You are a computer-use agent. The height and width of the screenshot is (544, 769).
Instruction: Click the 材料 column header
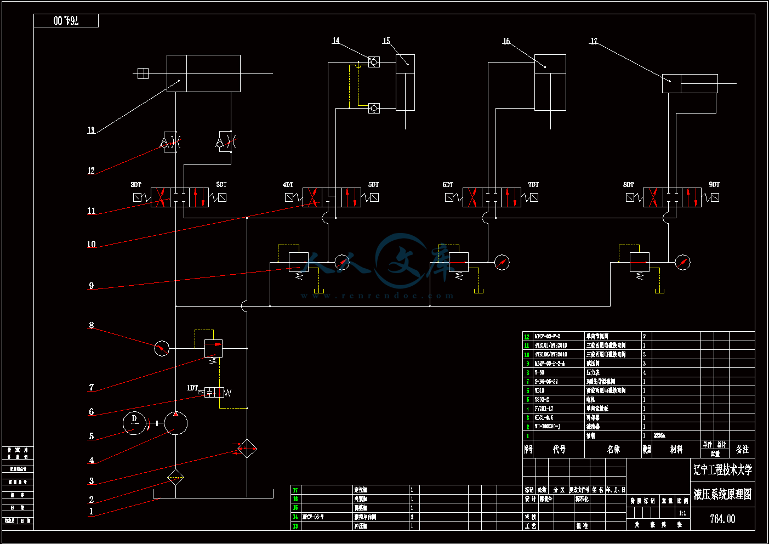pos(676,449)
